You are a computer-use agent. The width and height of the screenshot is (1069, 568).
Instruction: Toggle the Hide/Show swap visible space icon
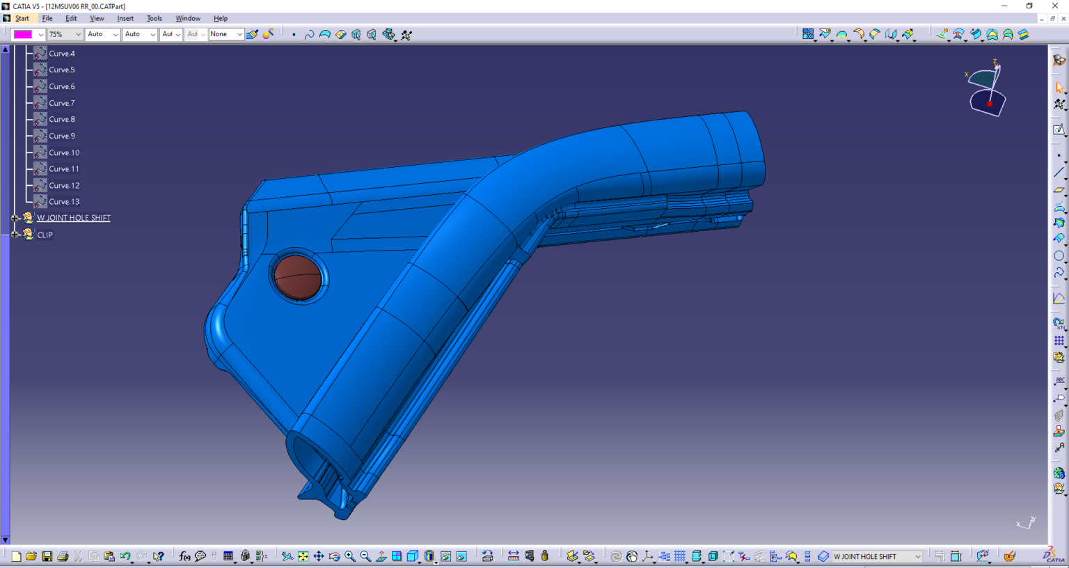click(x=461, y=556)
